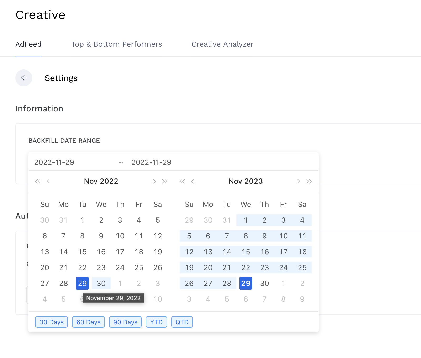Viewport: 421px width, 358px height.
Task: Open the Creative Analyzer tab
Action: 223,44
